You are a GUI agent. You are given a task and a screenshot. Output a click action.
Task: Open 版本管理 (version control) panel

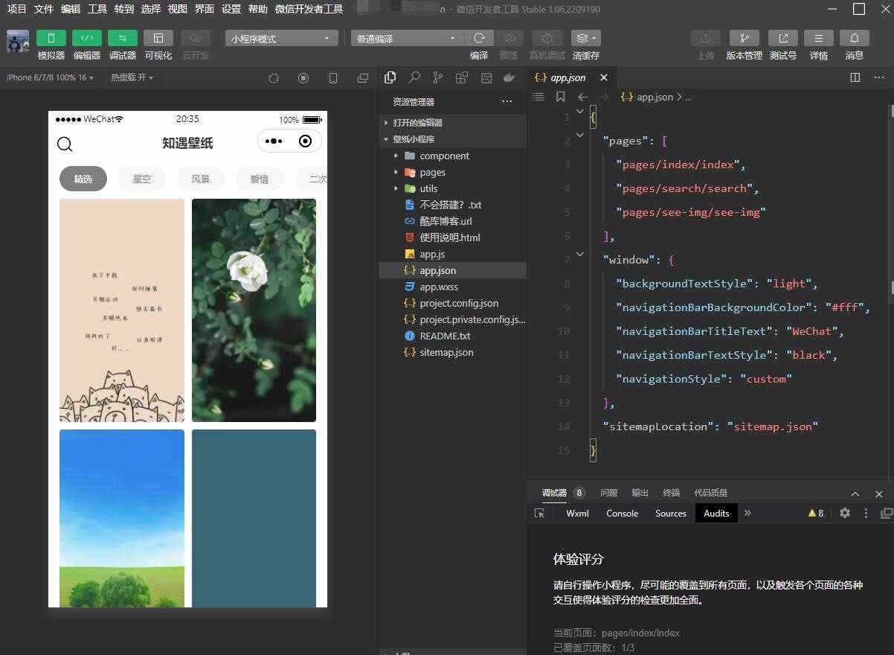[744, 38]
